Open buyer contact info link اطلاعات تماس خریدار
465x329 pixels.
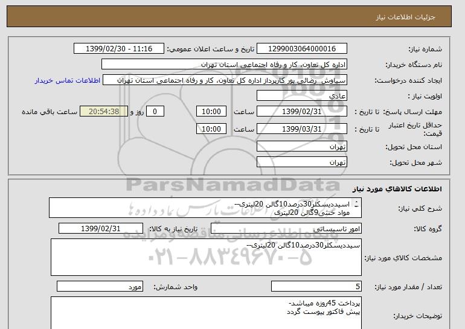tap(67, 80)
